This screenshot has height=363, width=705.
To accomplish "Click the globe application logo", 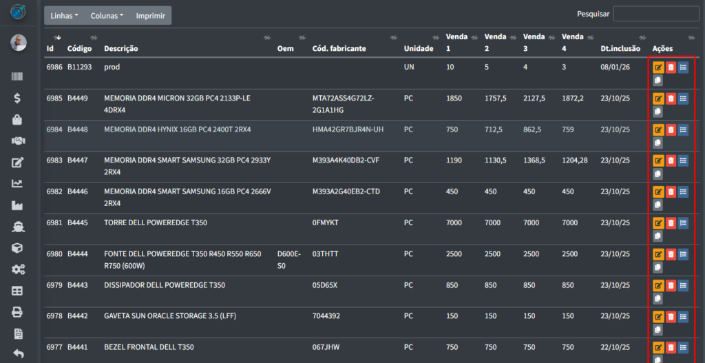I will point(19,12).
